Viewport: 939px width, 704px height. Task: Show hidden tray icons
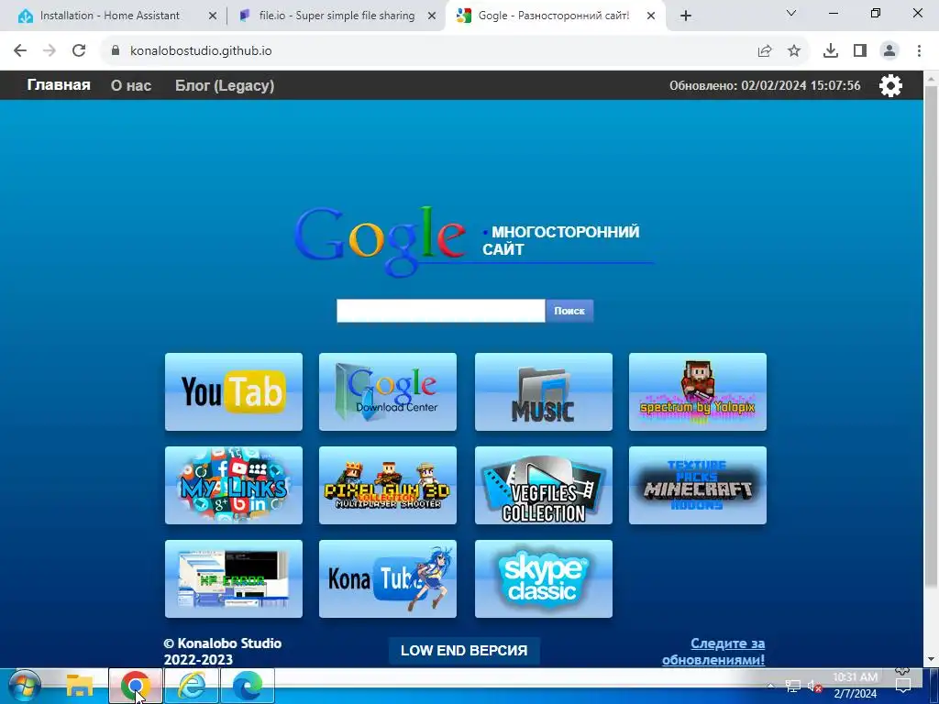click(770, 686)
